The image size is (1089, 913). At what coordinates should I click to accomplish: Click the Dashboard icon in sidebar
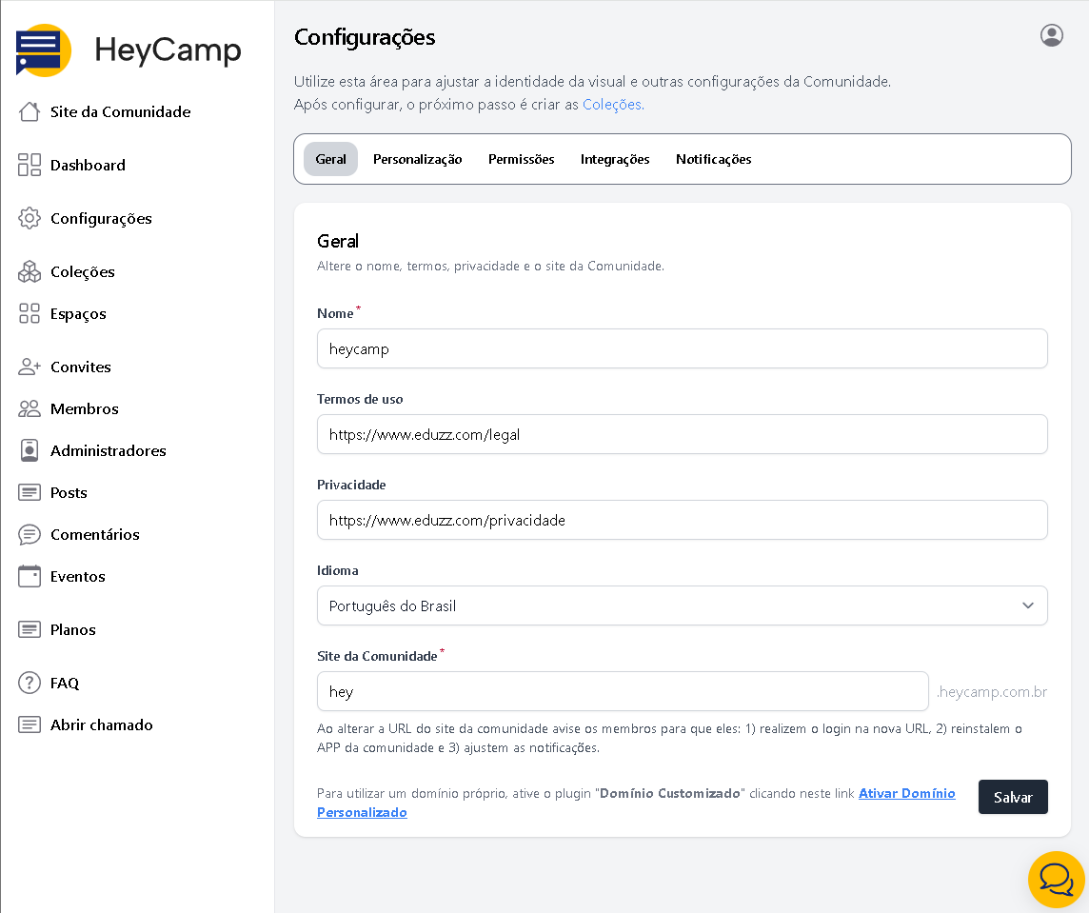[30, 165]
